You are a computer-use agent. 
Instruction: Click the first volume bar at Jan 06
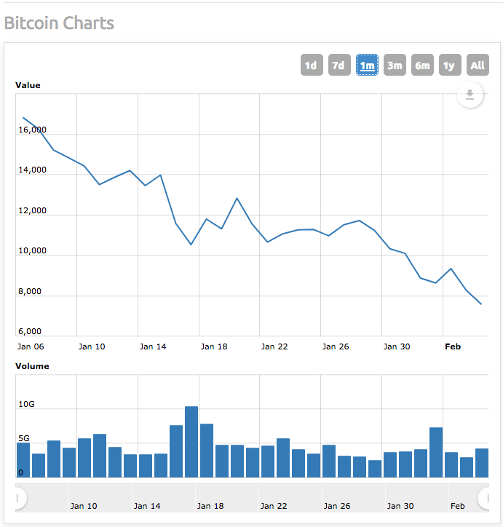[23, 460]
